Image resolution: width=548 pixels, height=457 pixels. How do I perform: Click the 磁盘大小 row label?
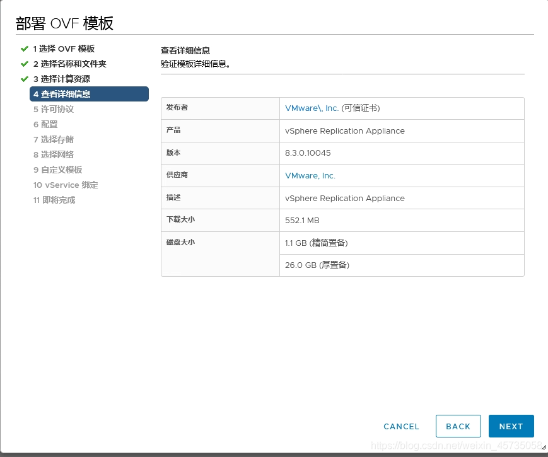click(x=180, y=242)
